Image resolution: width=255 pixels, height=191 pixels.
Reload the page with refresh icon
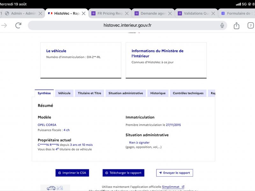coord(18,25)
